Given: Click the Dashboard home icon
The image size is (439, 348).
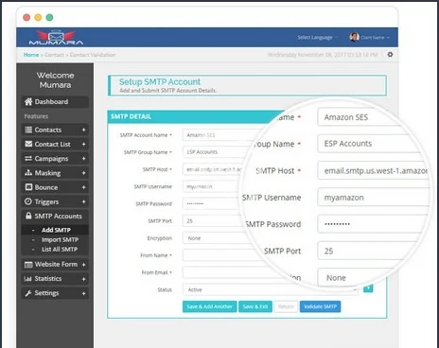Looking at the screenshot, I should [x=28, y=101].
